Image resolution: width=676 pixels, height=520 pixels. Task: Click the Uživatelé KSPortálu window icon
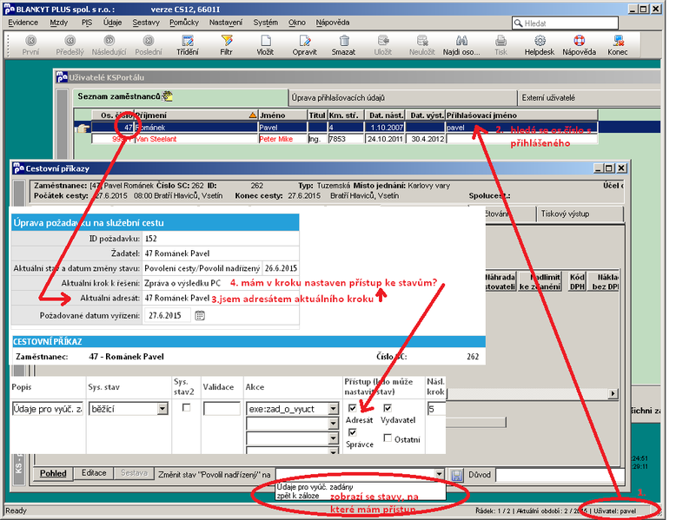click(62, 77)
